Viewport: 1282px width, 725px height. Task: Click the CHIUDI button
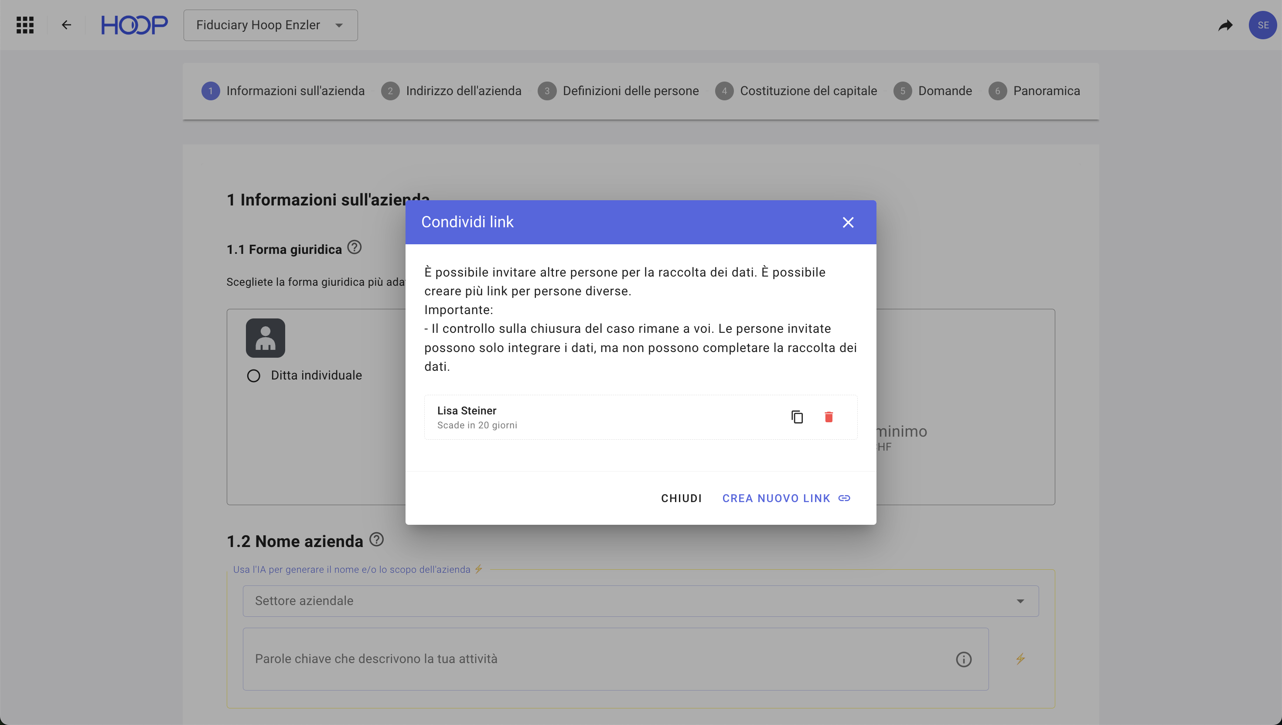681,499
